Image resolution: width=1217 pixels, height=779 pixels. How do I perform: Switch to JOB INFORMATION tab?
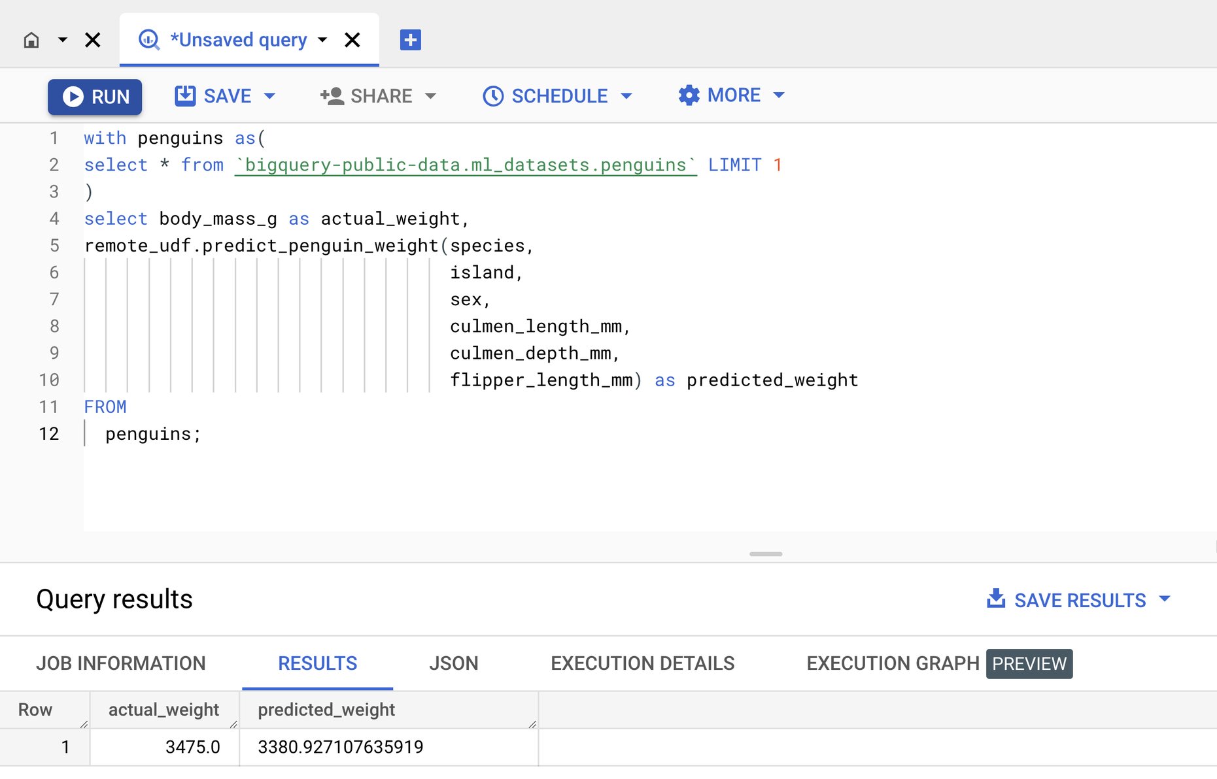(x=121, y=663)
